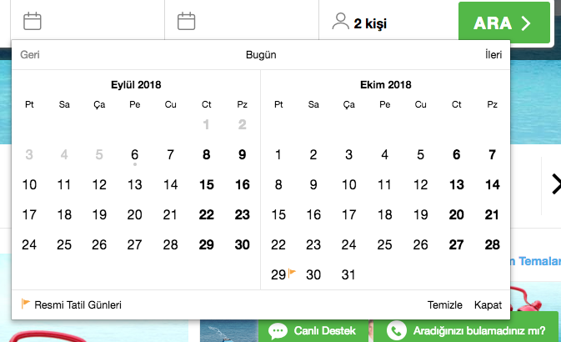The height and width of the screenshot is (342, 561).
Task: Pick 24 in Eylül 2018
Action: click(x=29, y=245)
